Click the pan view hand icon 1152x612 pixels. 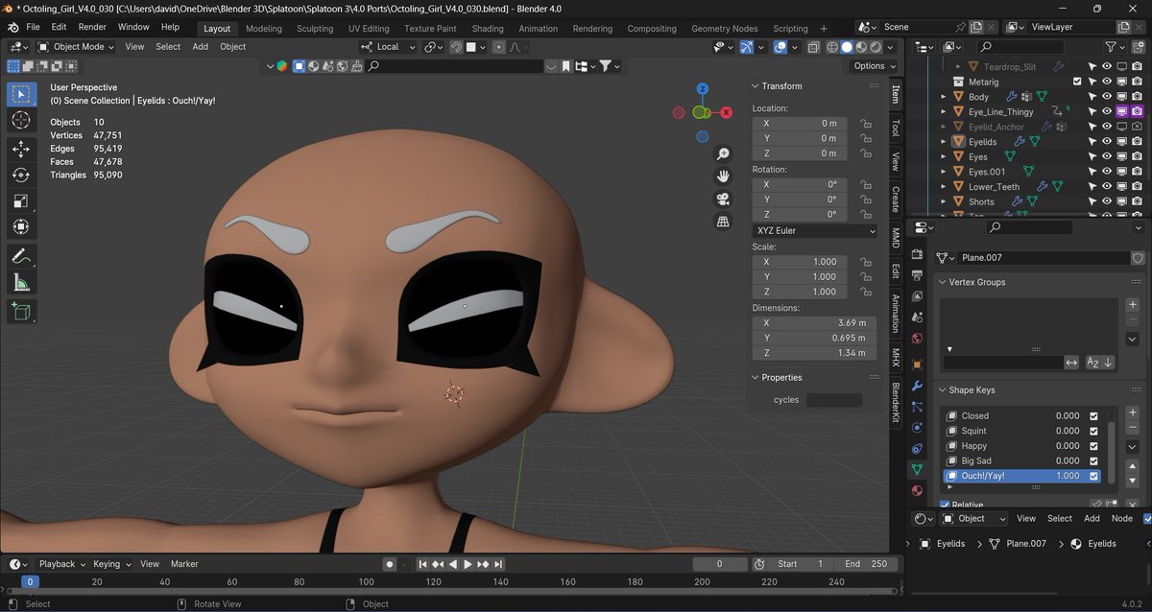tap(723, 177)
